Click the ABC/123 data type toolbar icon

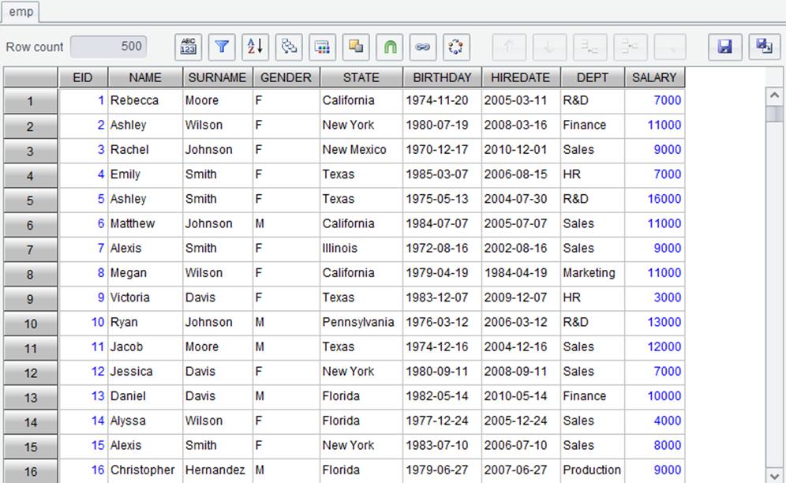click(x=188, y=47)
